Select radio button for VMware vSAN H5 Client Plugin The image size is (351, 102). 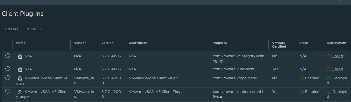[8, 91]
